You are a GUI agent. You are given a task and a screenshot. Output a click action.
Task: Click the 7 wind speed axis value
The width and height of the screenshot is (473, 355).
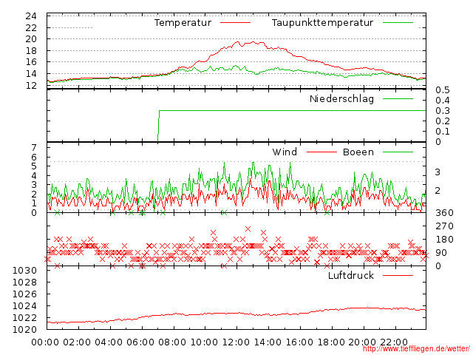[34, 148]
